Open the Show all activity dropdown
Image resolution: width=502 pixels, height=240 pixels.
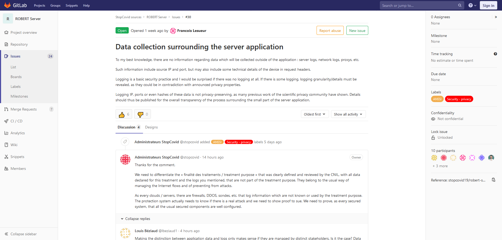pyautogui.click(x=348, y=114)
